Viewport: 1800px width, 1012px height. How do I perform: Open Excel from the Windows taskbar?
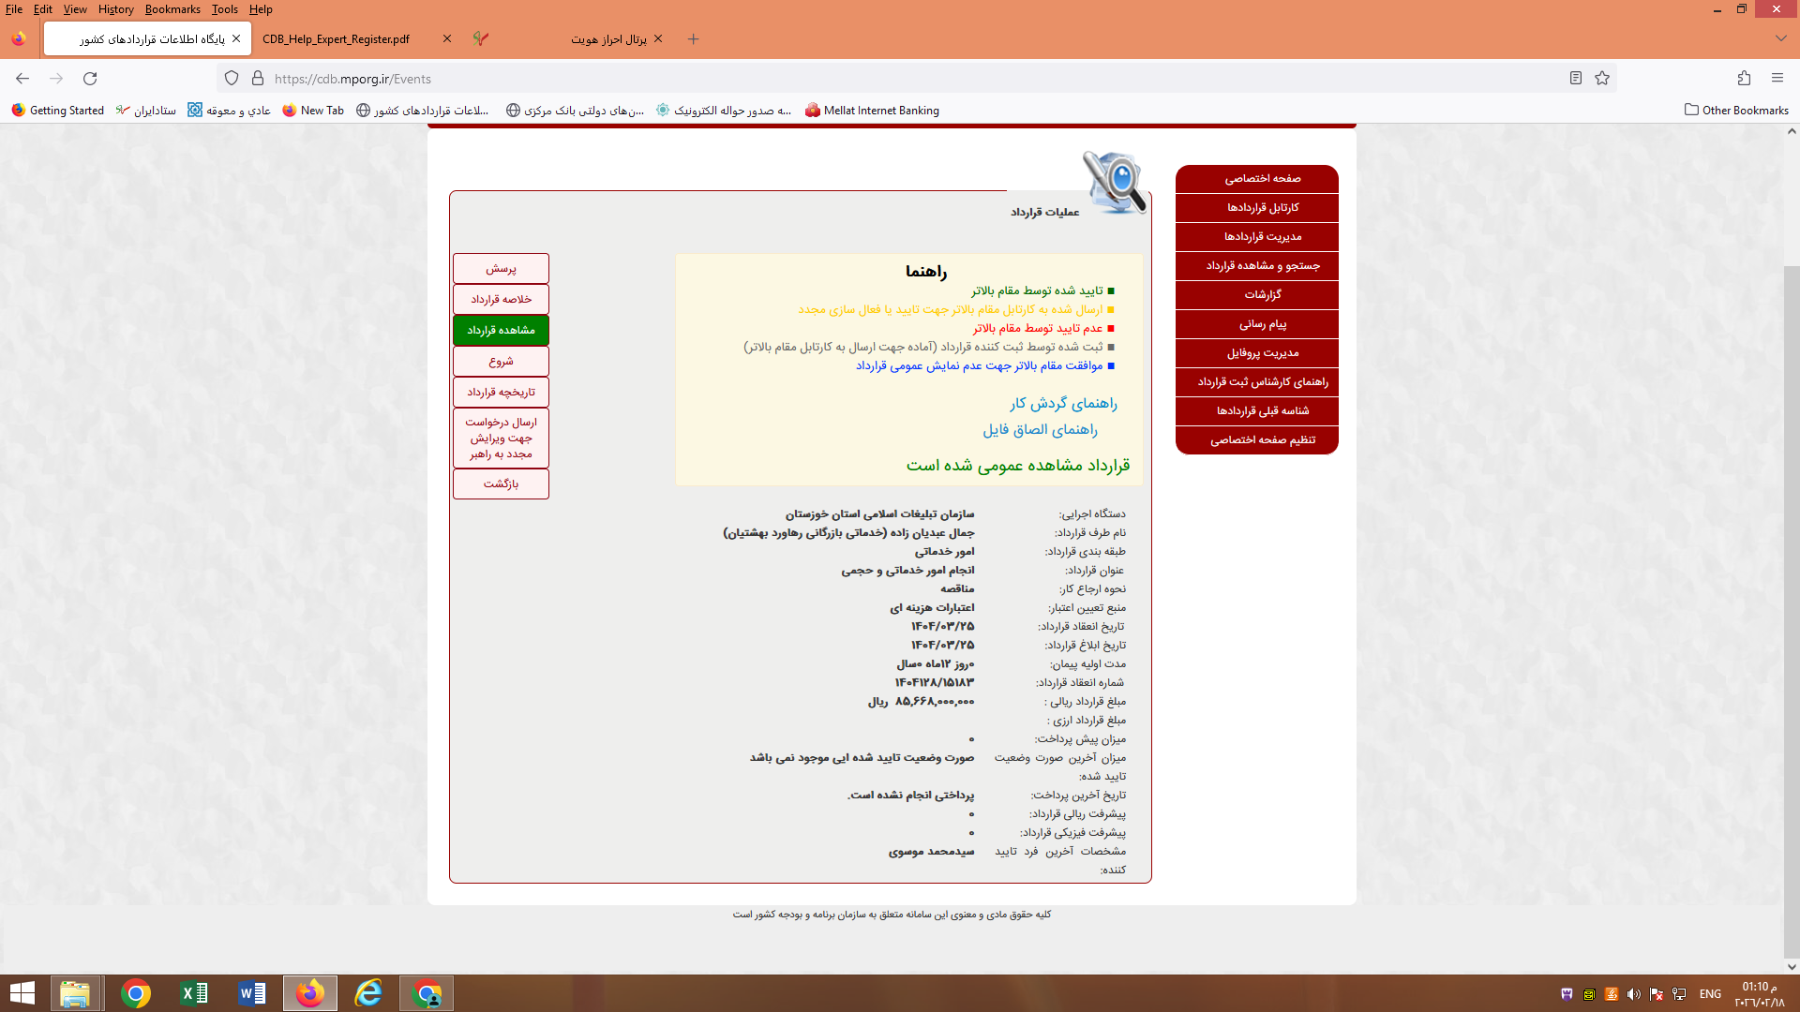(x=194, y=993)
